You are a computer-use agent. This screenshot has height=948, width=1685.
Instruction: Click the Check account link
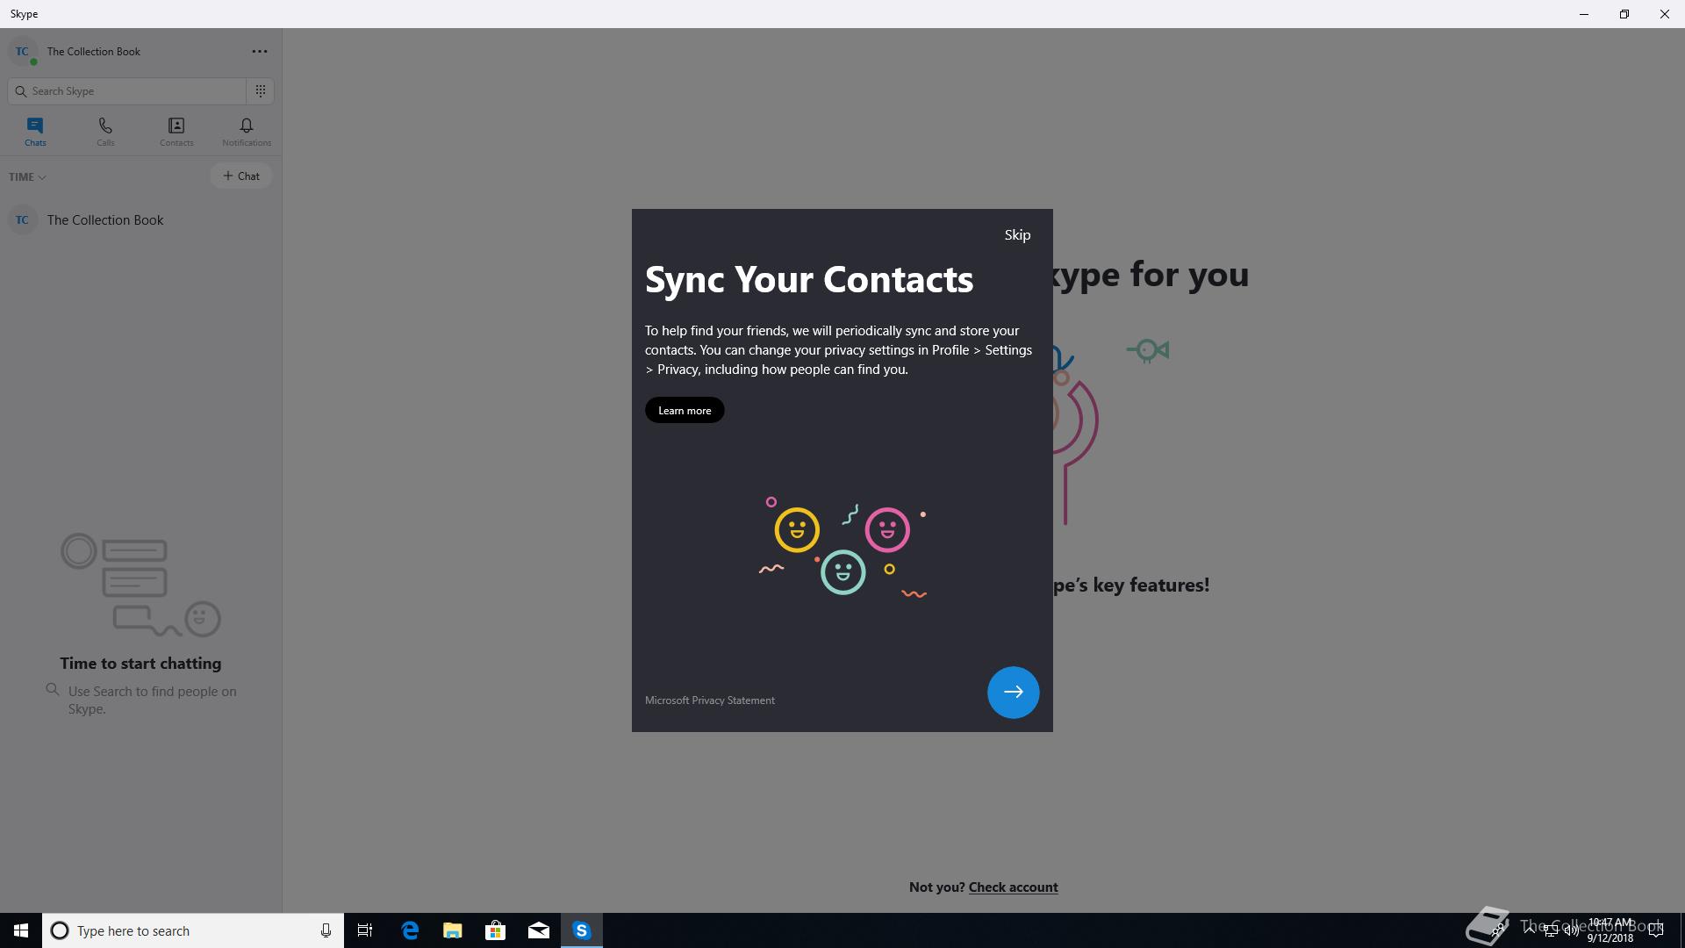(1013, 887)
